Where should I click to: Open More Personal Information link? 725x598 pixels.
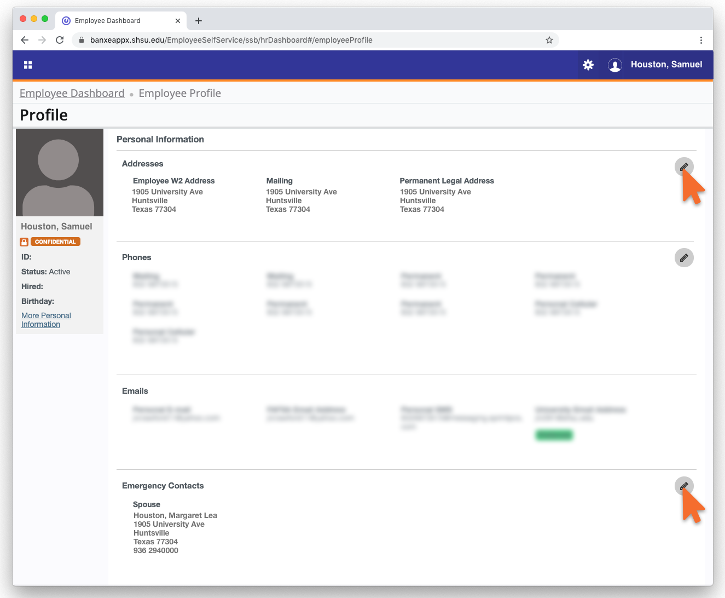coord(46,320)
